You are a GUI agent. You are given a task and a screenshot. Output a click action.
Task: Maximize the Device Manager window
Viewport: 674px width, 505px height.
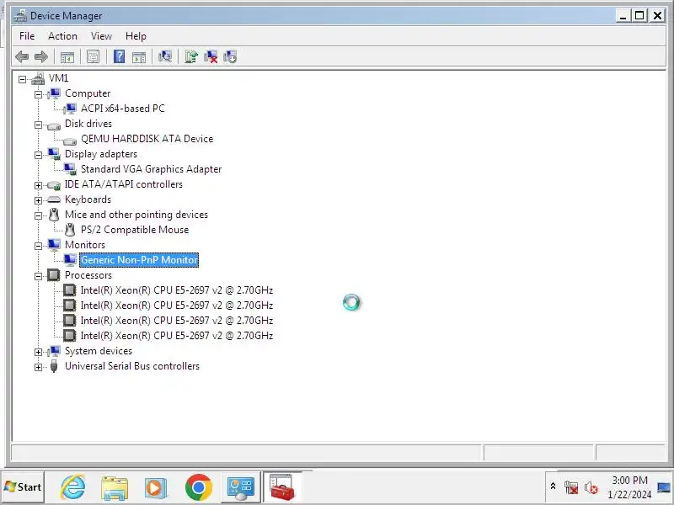coord(639,16)
